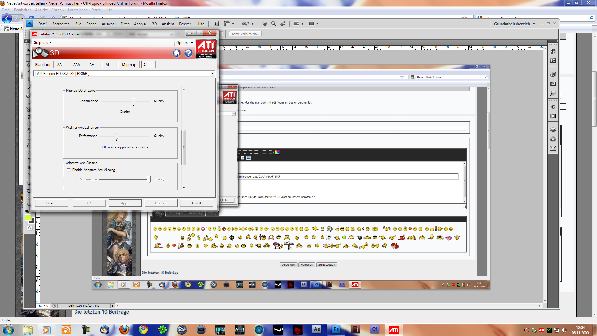Expand the Graphics menu dropdown

43,43
